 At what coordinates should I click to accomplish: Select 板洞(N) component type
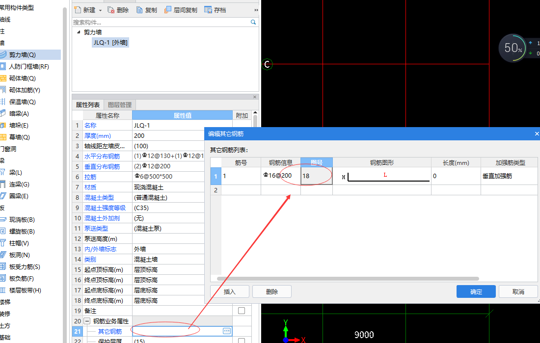(19, 255)
